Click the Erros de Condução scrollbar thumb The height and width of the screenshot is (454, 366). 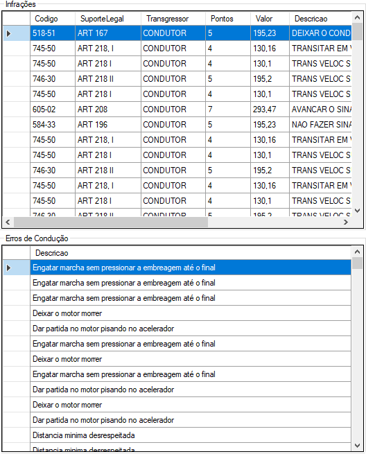coord(357,263)
